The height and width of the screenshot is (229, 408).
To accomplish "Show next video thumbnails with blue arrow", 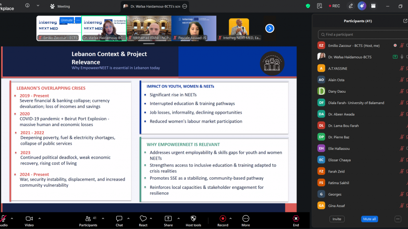I will [x=270, y=28].
